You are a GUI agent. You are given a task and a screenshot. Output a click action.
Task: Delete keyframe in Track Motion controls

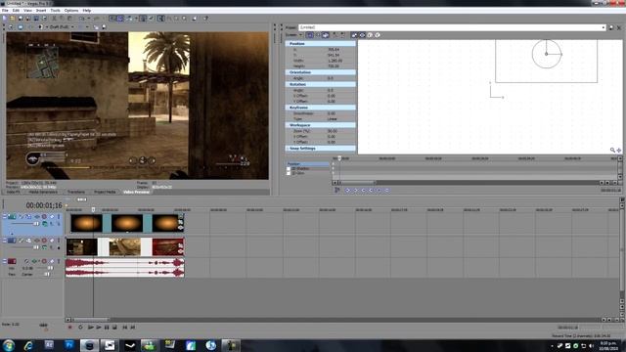(x=387, y=191)
